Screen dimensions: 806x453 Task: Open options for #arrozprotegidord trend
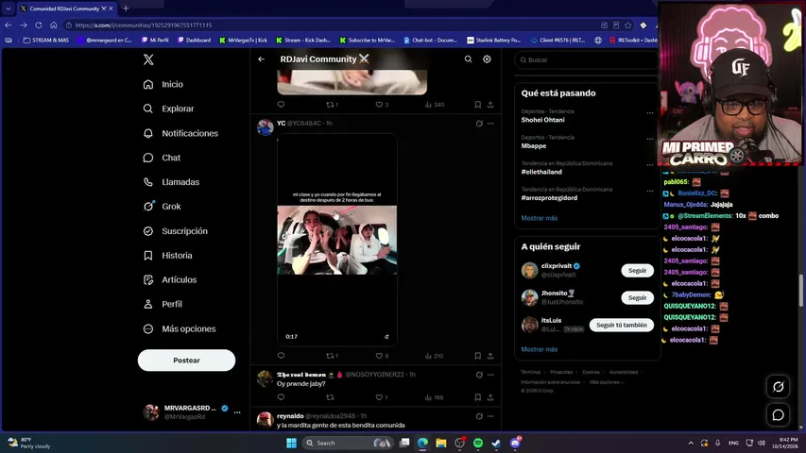point(650,191)
